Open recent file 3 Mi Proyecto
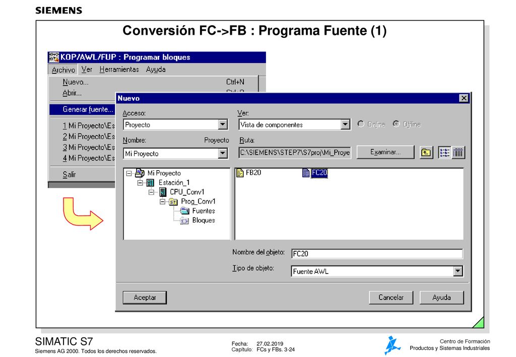 coord(83,147)
